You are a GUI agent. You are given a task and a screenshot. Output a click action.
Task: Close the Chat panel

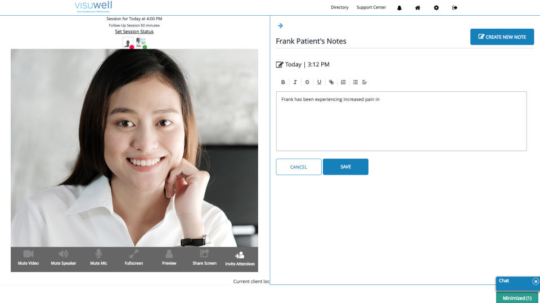pos(535,281)
